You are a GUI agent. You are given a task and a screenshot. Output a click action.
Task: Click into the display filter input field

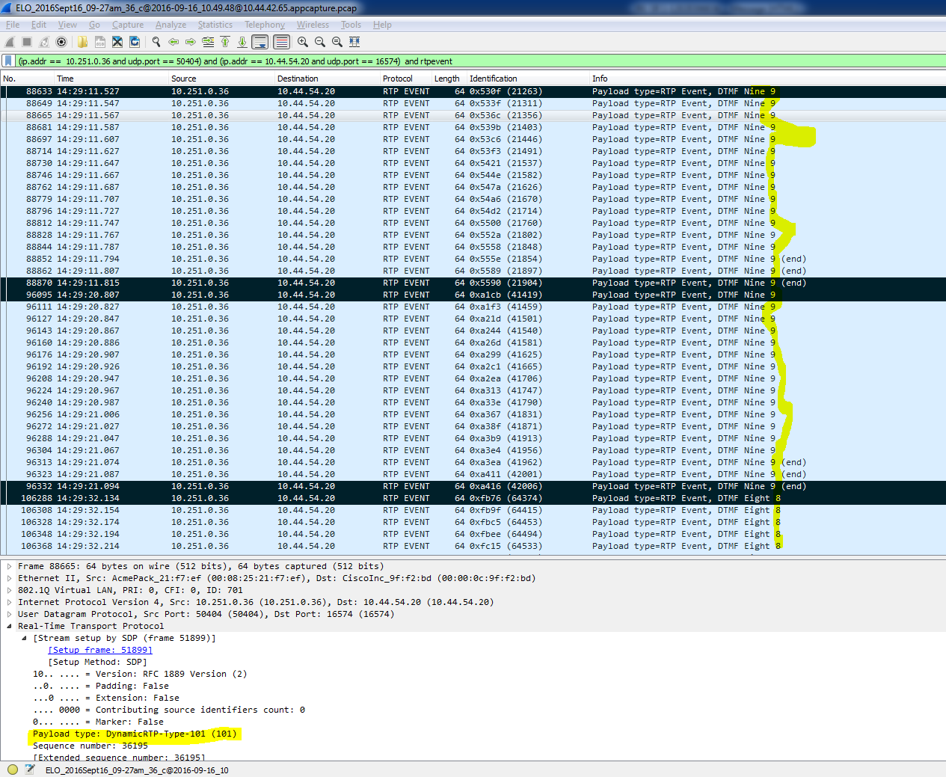[479, 61]
